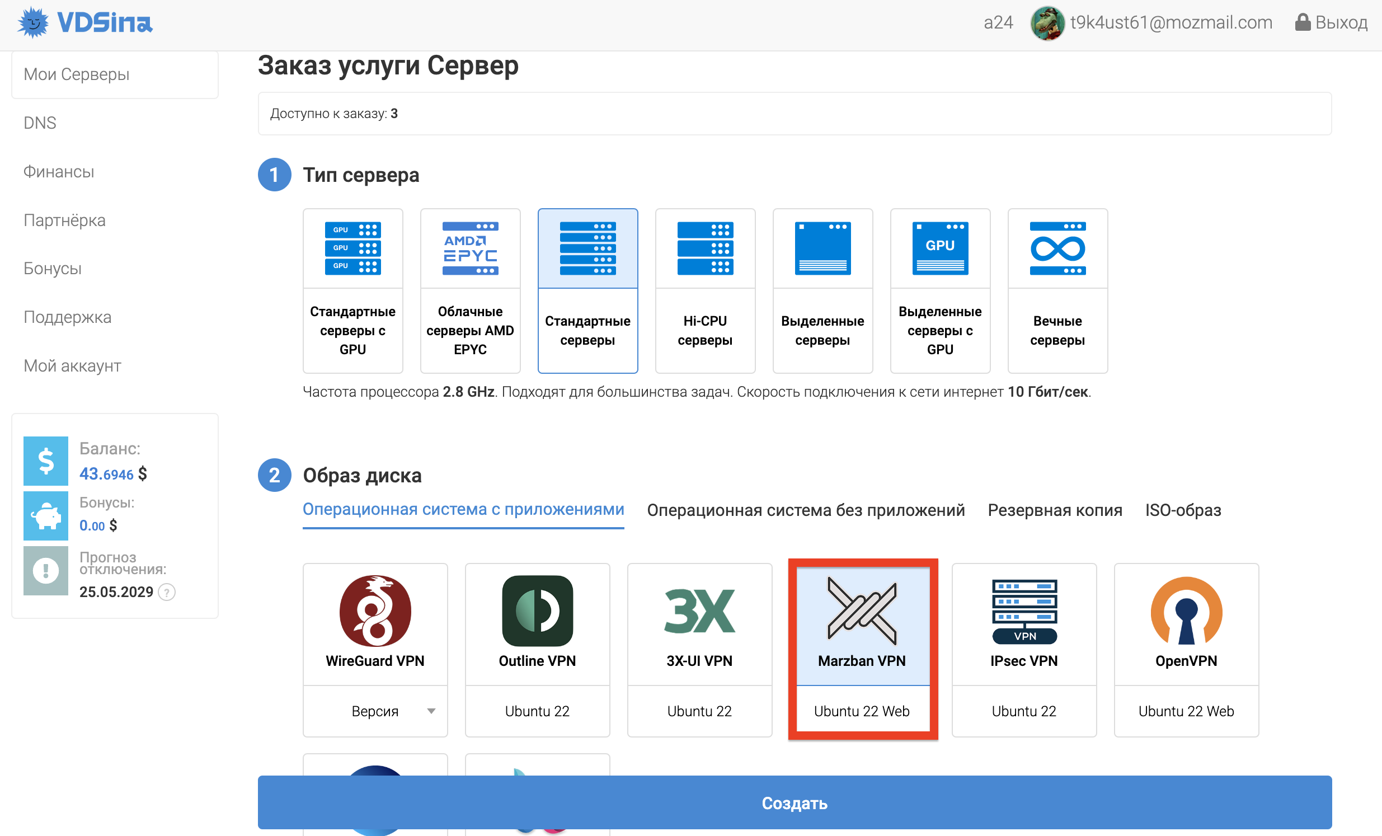This screenshot has width=1382, height=836.
Task: Select the Marzban VPN crossed logo
Action: point(862,610)
